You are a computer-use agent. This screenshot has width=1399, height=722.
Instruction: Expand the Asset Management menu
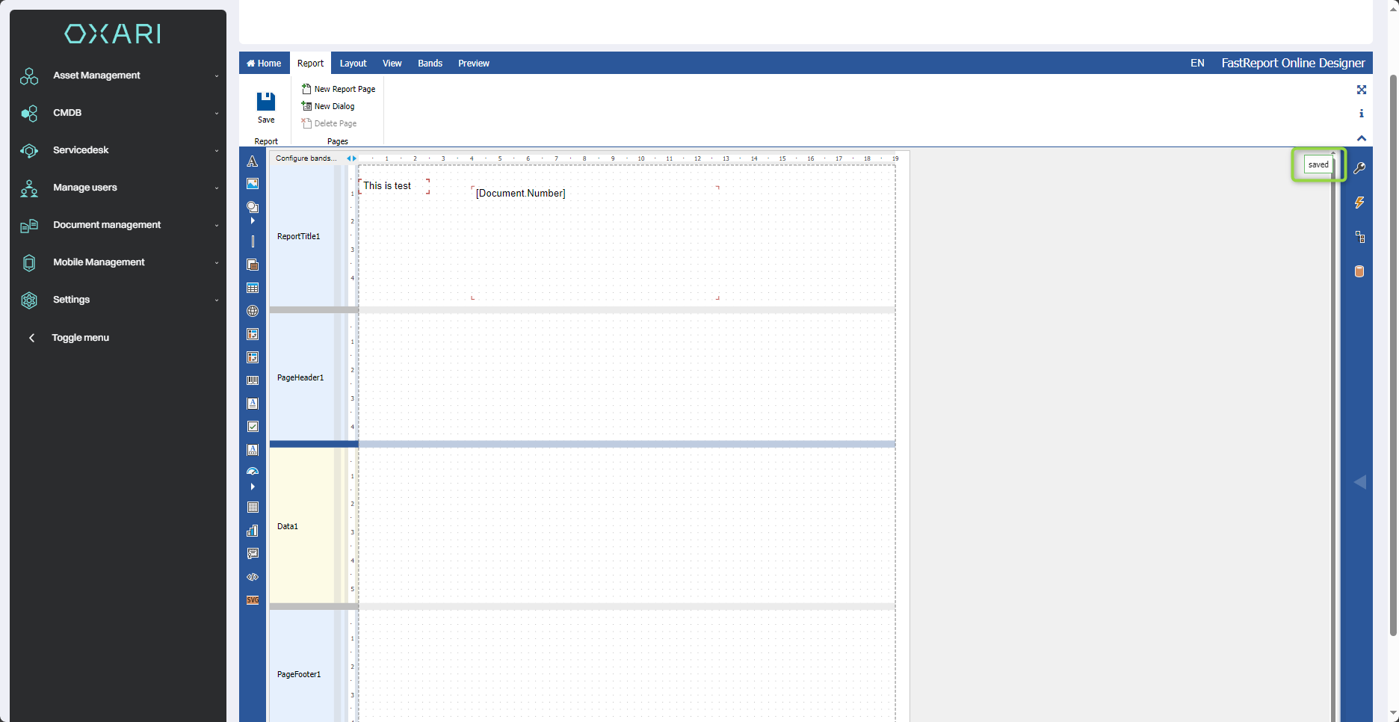click(x=120, y=75)
